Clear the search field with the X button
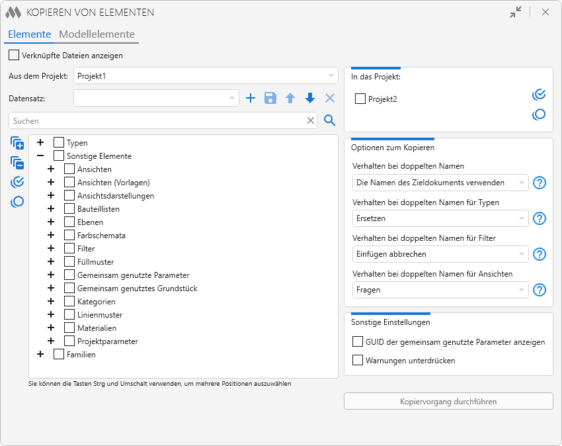 (311, 120)
